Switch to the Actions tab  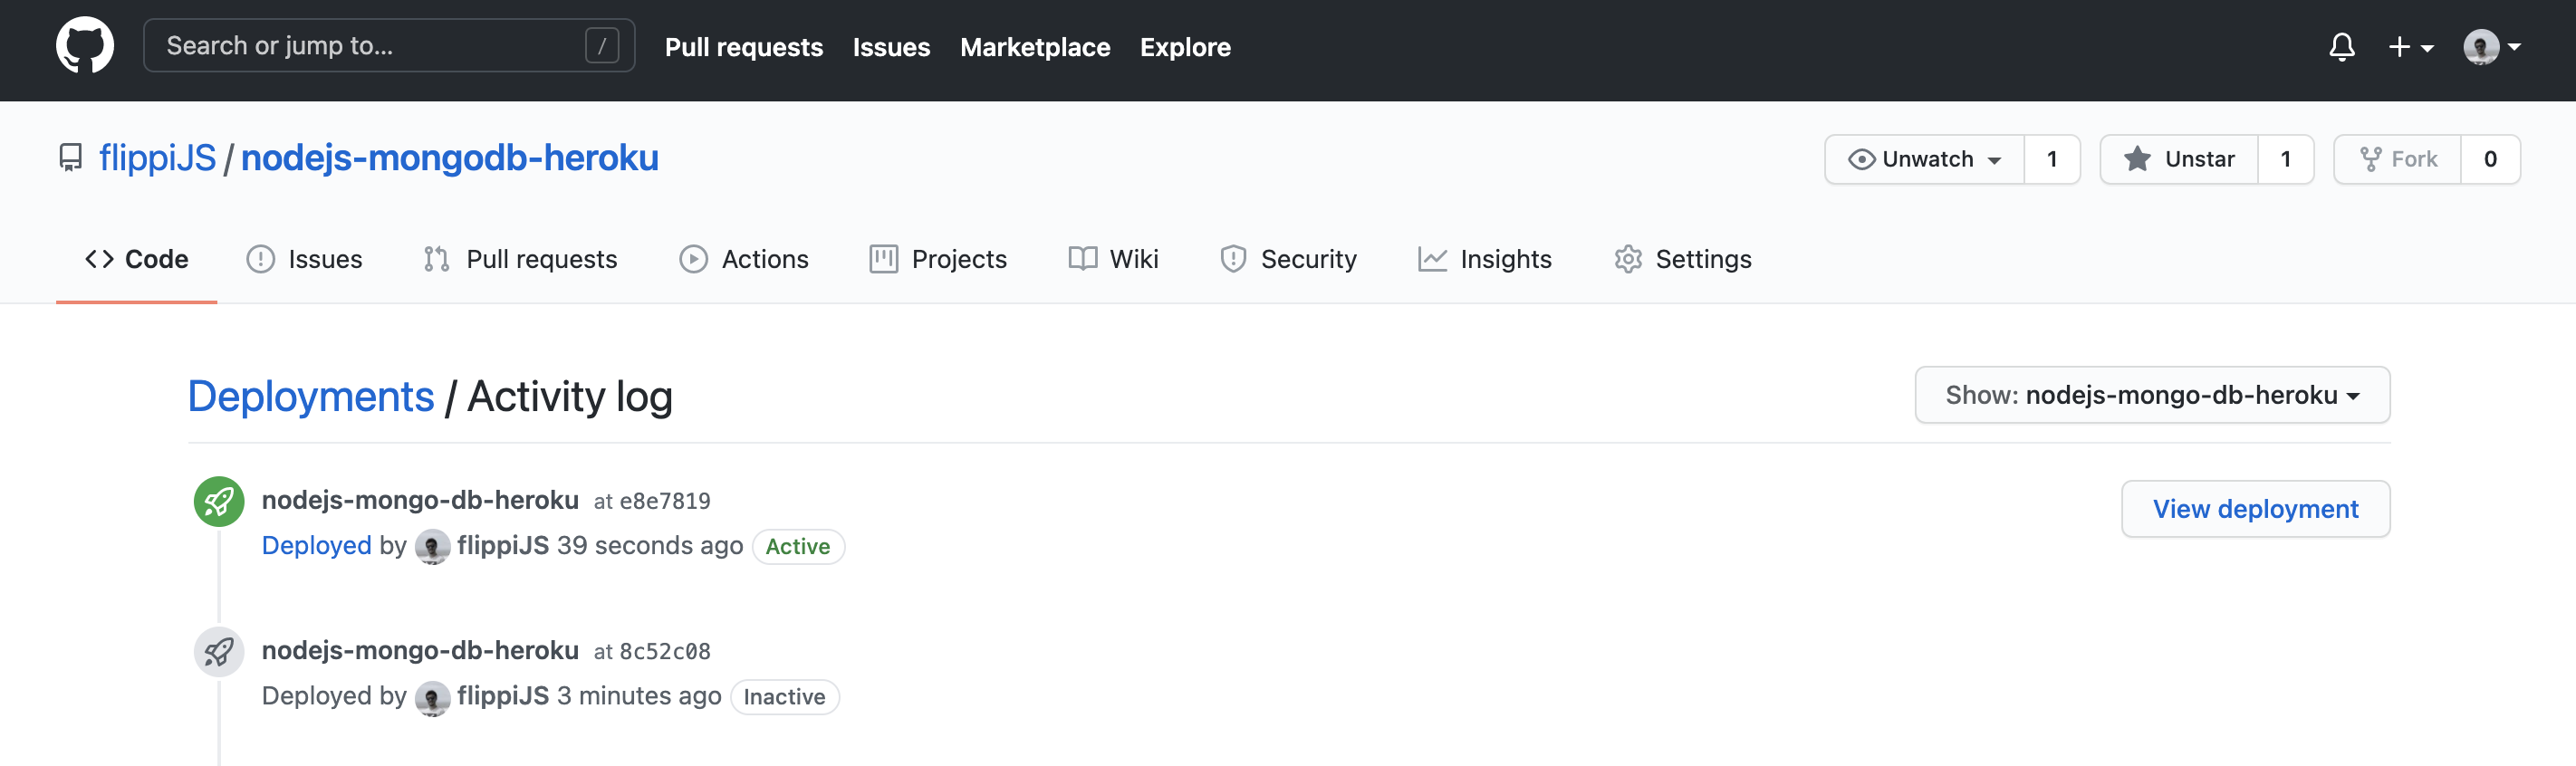pos(744,259)
